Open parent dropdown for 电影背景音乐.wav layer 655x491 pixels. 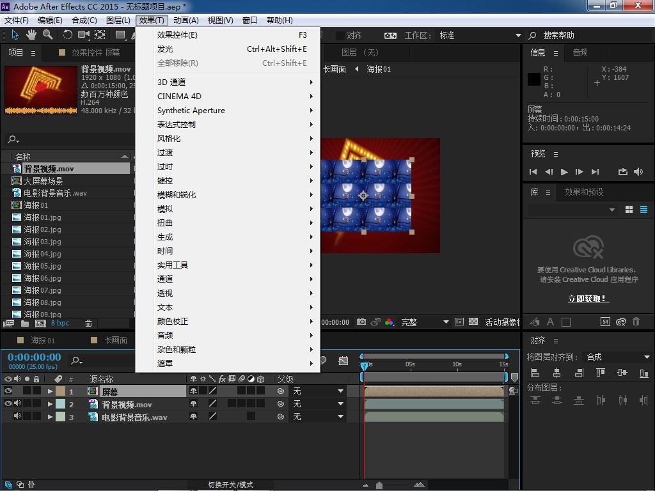point(317,416)
